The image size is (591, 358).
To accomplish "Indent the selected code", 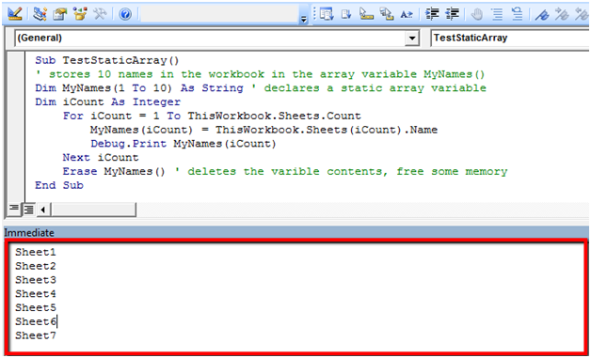I will 432,14.
